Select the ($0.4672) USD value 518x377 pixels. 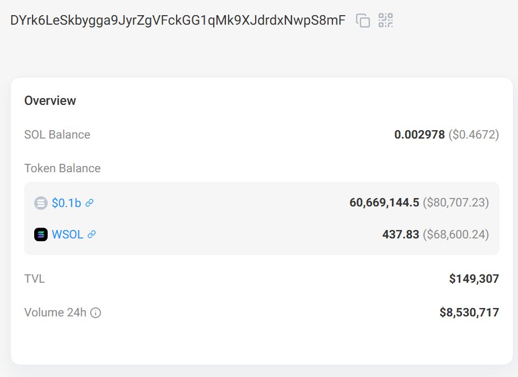point(474,135)
